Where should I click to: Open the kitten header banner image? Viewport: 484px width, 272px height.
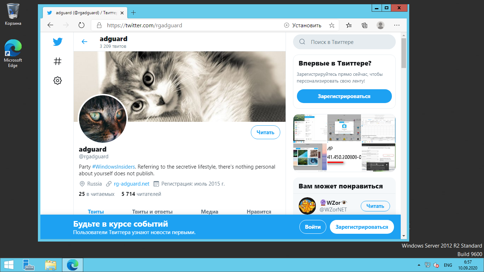(180, 86)
